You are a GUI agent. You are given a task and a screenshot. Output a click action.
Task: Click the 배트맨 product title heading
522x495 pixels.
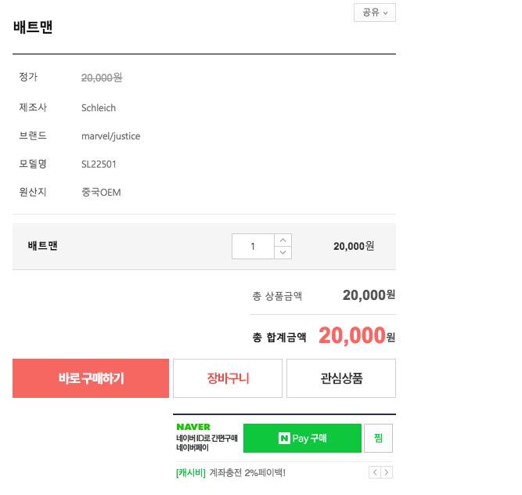33,27
